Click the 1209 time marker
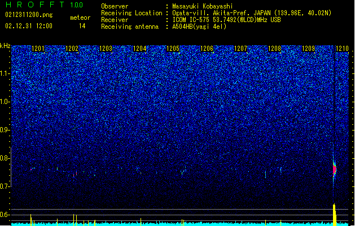 (x=308, y=49)
